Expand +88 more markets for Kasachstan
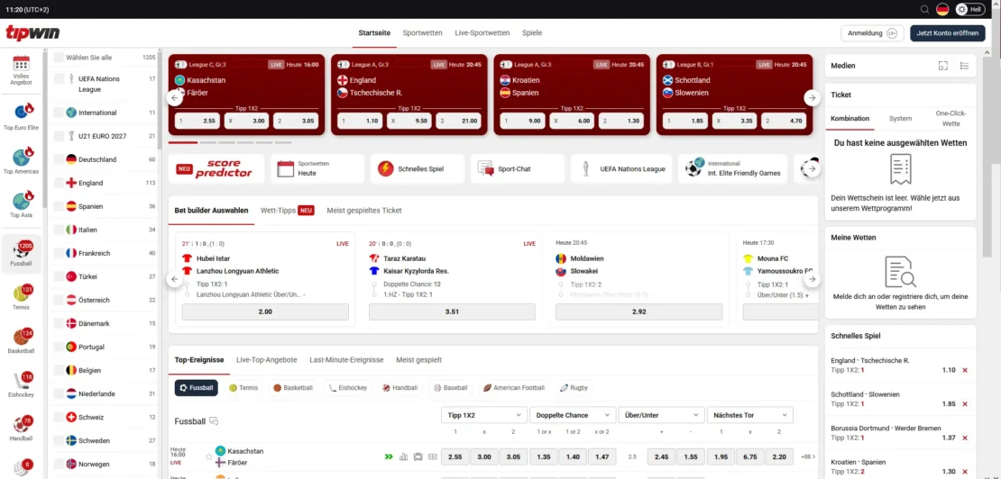This screenshot has width=1001, height=479. (807, 456)
